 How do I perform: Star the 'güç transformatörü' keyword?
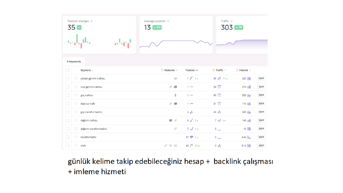click(x=76, y=112)
